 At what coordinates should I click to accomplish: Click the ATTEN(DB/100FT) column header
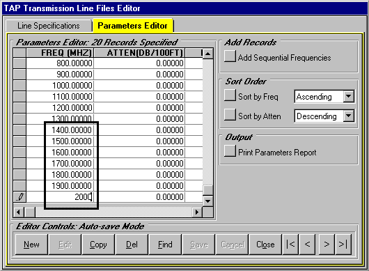tap(139, 53)
